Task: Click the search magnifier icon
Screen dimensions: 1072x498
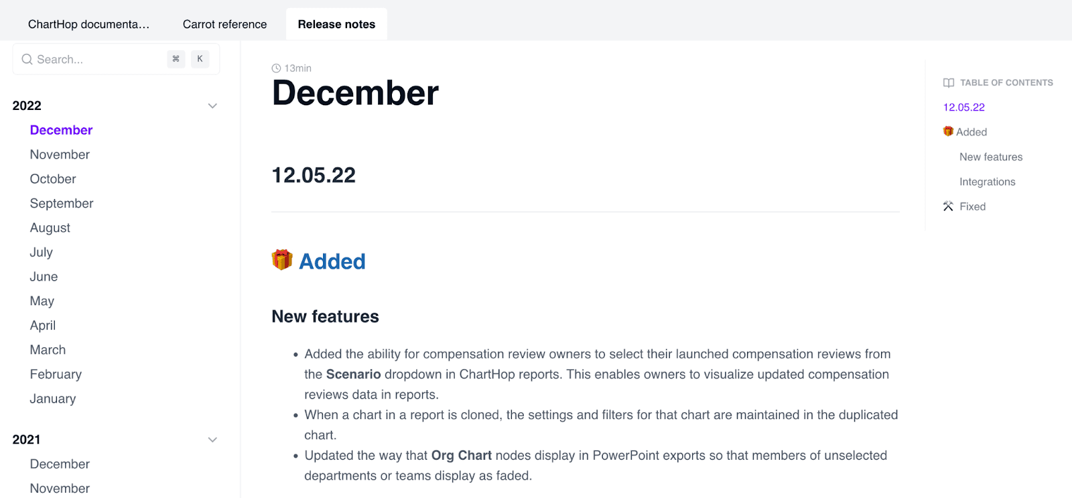Action: [27, 60]
